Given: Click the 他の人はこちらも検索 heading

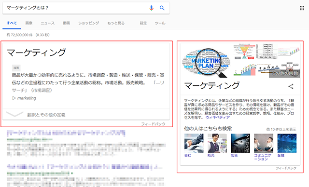Looking at the screenshot, I should point(208,129).
